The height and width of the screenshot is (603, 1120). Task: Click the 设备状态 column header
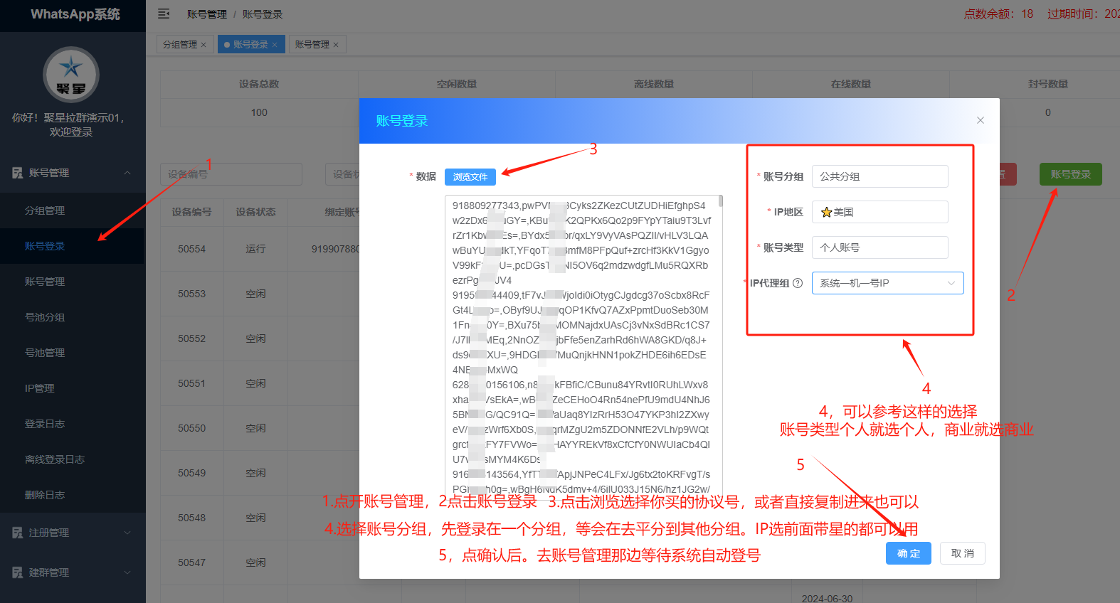255,212
